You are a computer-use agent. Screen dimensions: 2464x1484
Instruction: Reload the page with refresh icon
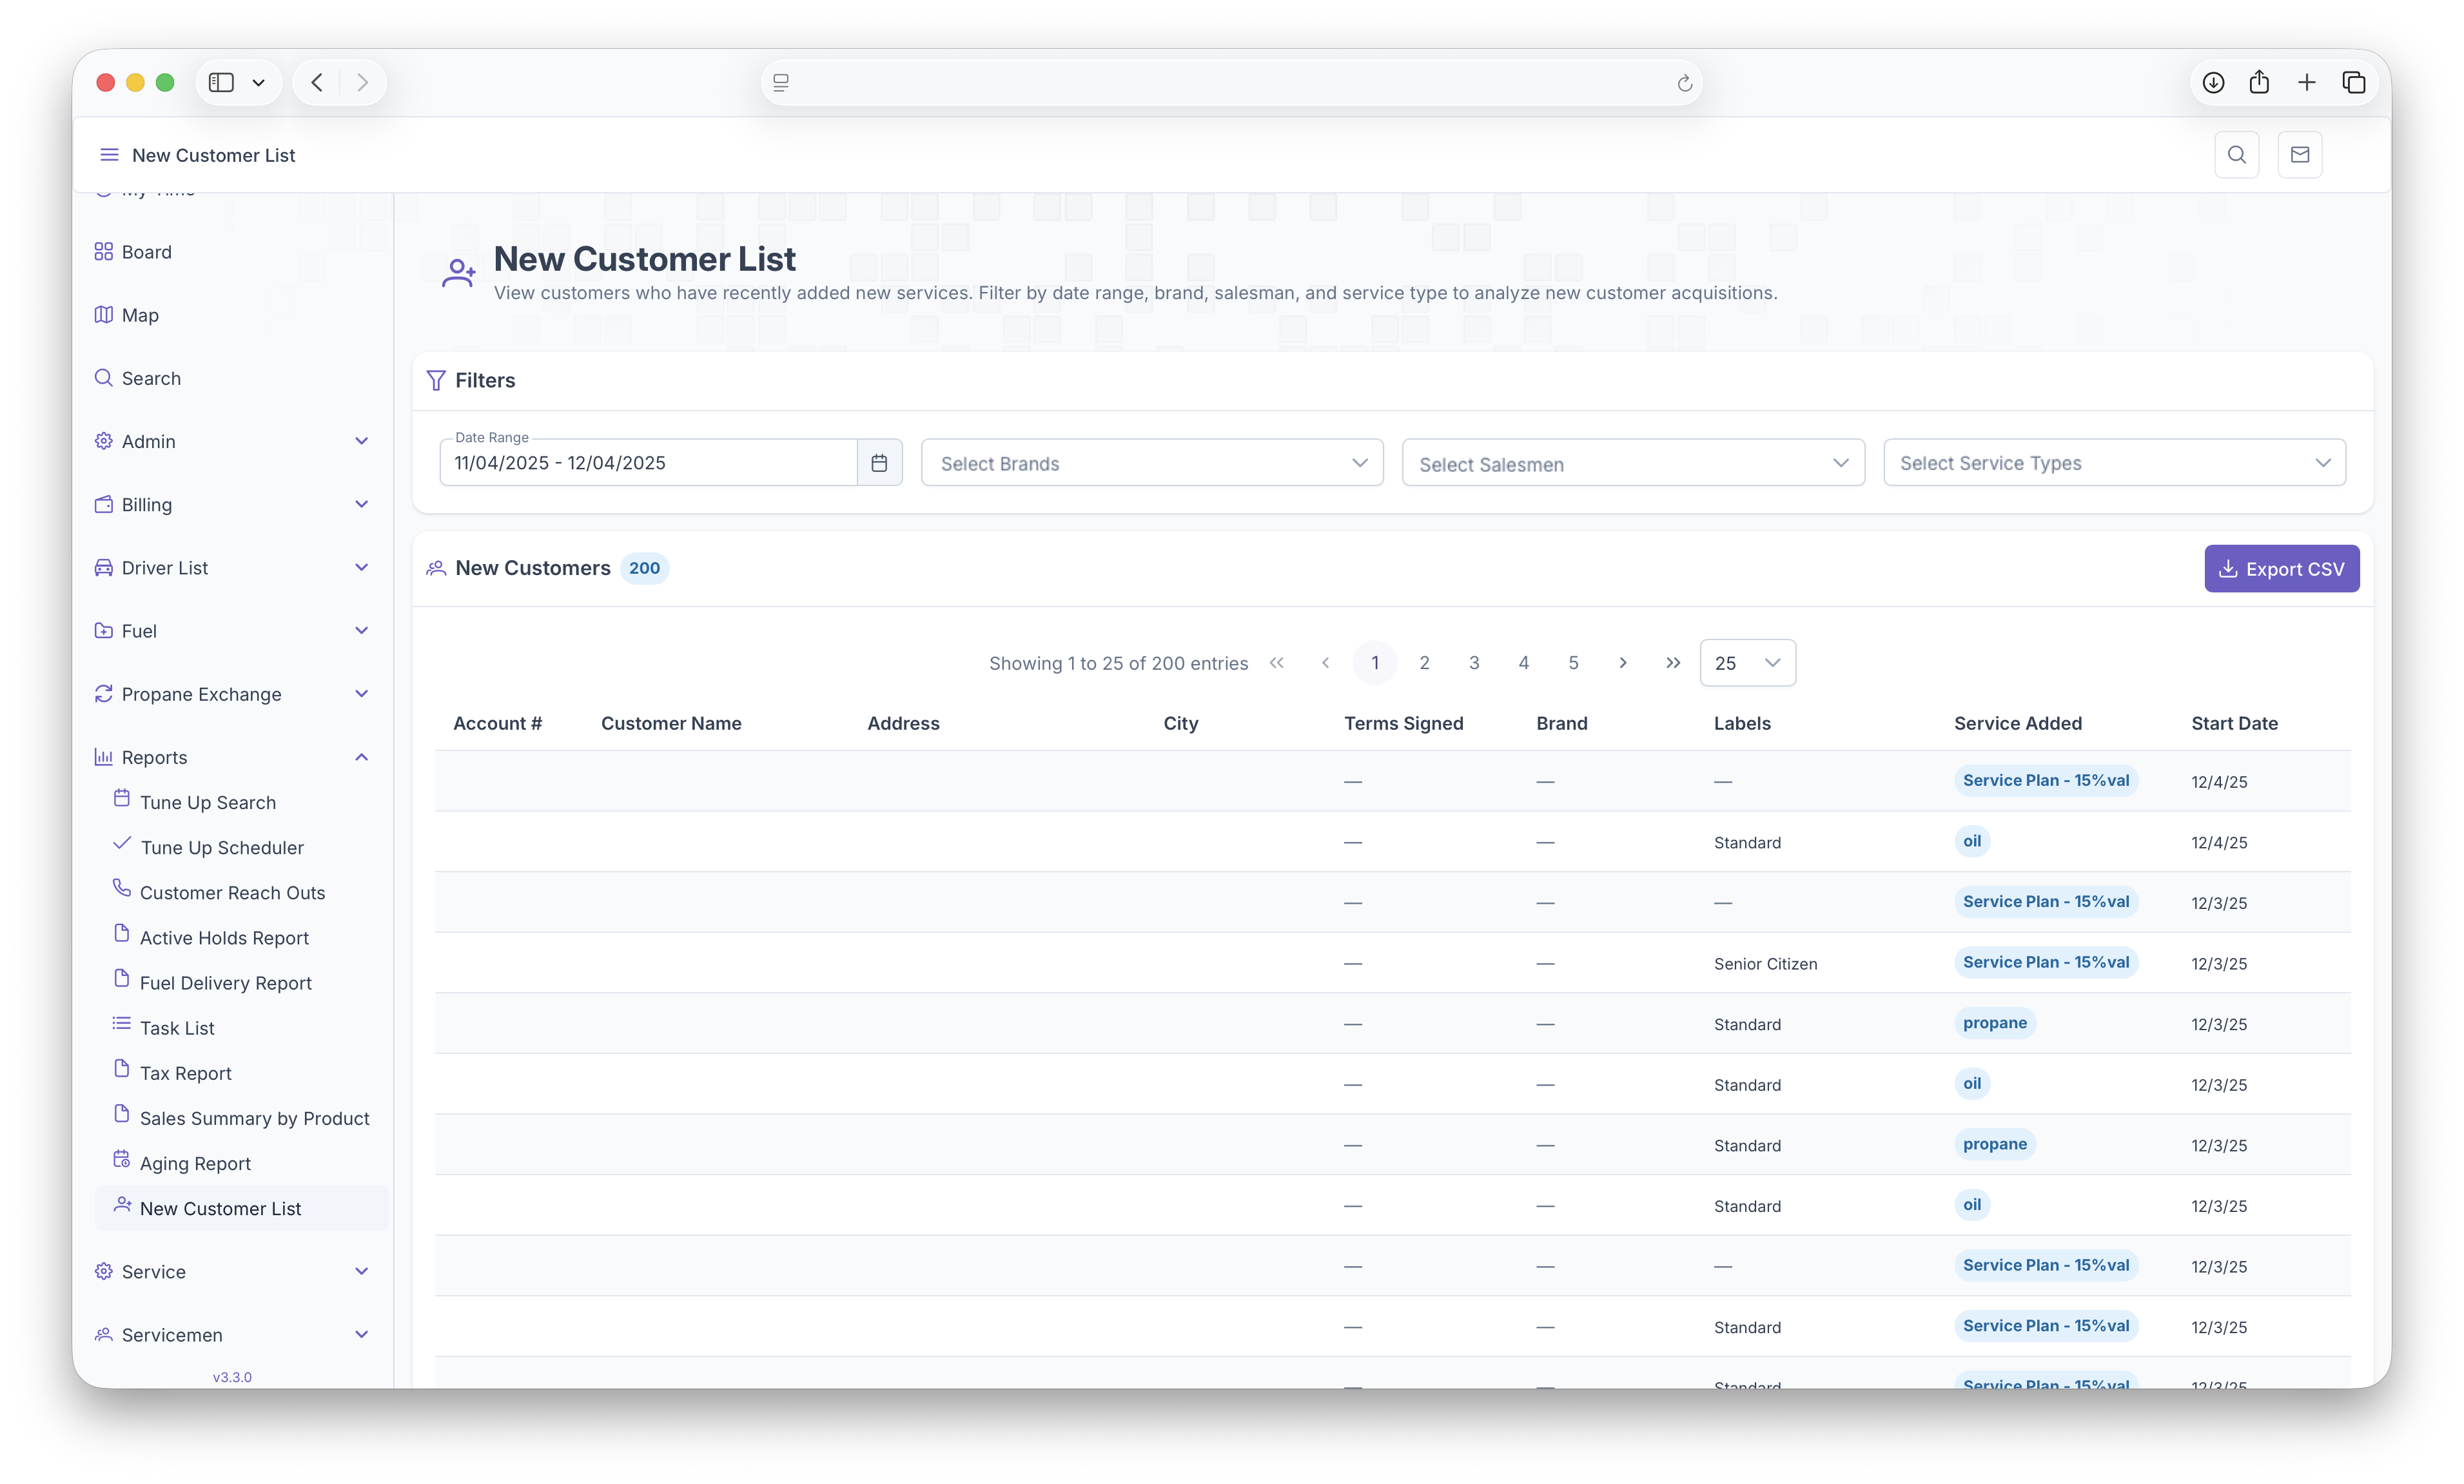tap(1684, 83)
